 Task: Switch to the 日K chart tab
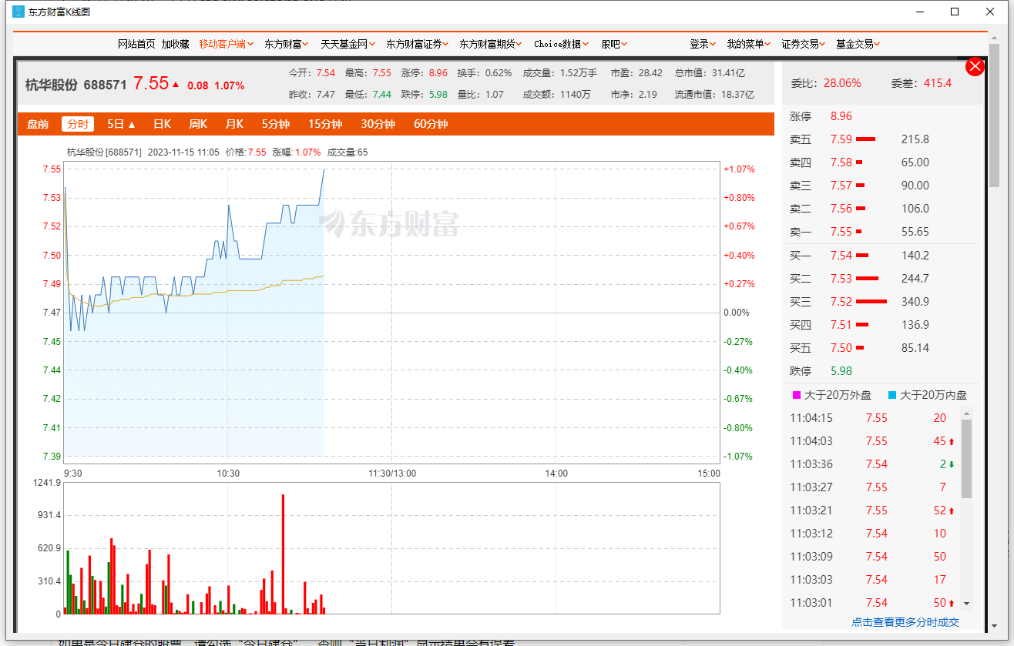point(162,124)
